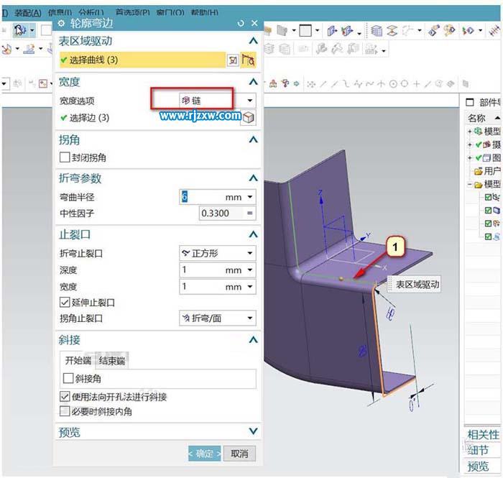
Task: Toggle the 必要时斜接内角 checkbox
Action: click(x=65, y=411)
